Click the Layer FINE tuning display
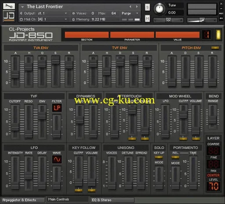The height and width of the screenshot is (204, 225). [x=213, y=164]
